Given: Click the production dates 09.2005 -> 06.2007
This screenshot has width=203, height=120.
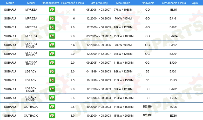Looking at the screenshot, I should (x=99, y=63).
